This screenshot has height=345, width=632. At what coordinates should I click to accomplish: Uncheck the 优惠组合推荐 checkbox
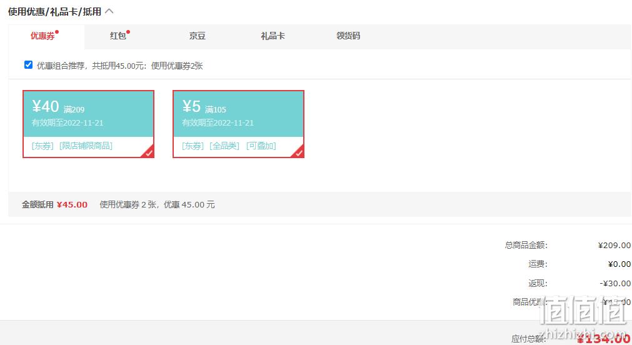pyautogui.click(x=28, y=65)
